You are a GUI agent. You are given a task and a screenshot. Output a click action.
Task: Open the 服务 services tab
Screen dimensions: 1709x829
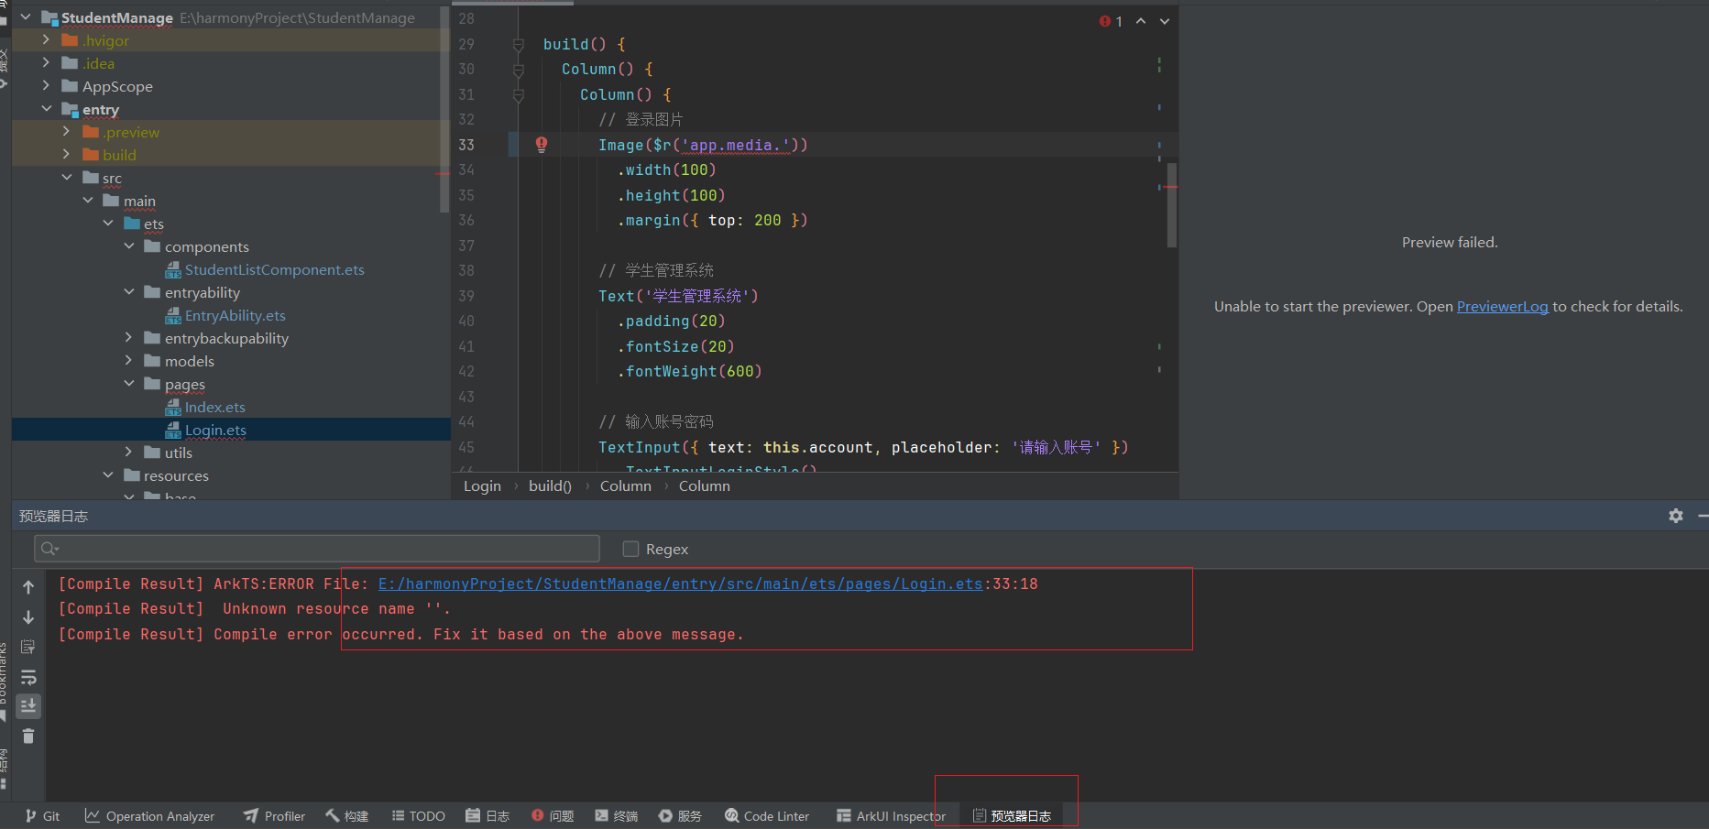point(680,816)
